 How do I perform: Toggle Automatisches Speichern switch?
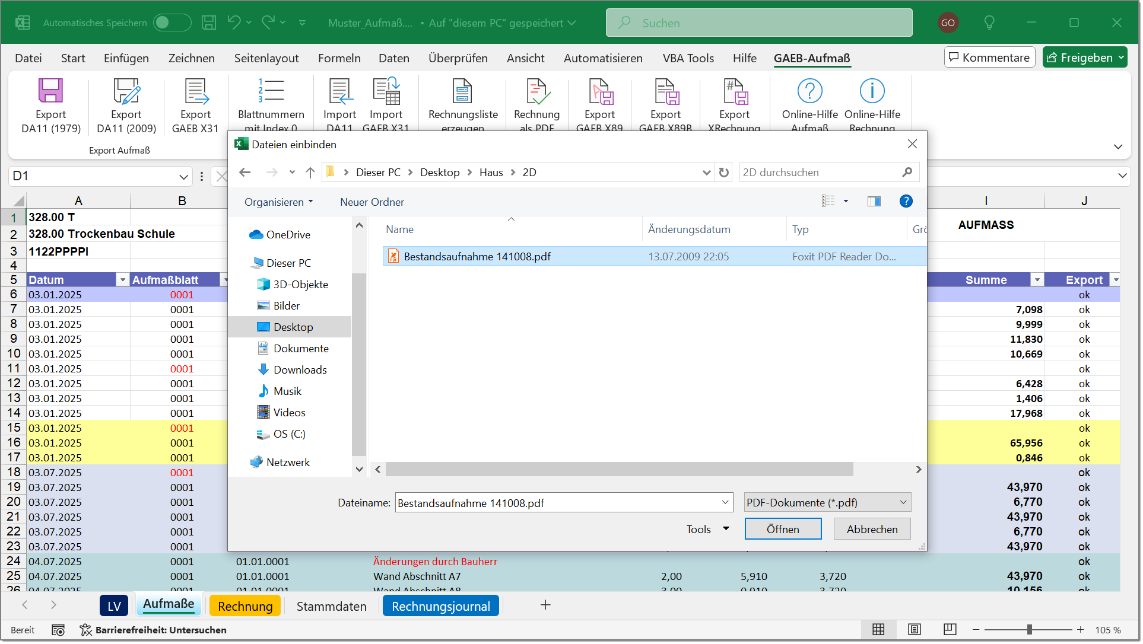tap(172, 23)
